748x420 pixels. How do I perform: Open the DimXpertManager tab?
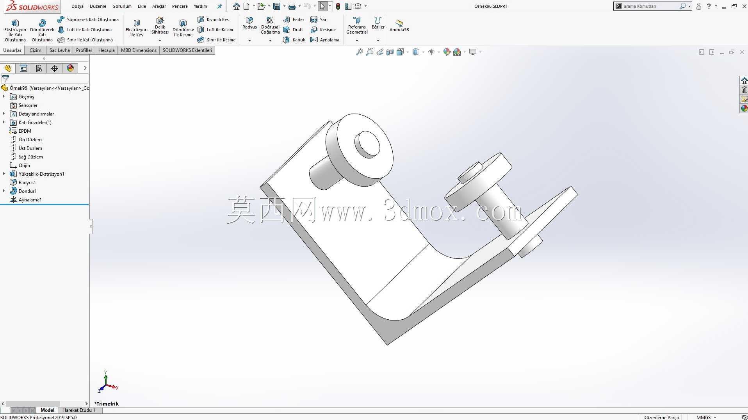point(55,68)
